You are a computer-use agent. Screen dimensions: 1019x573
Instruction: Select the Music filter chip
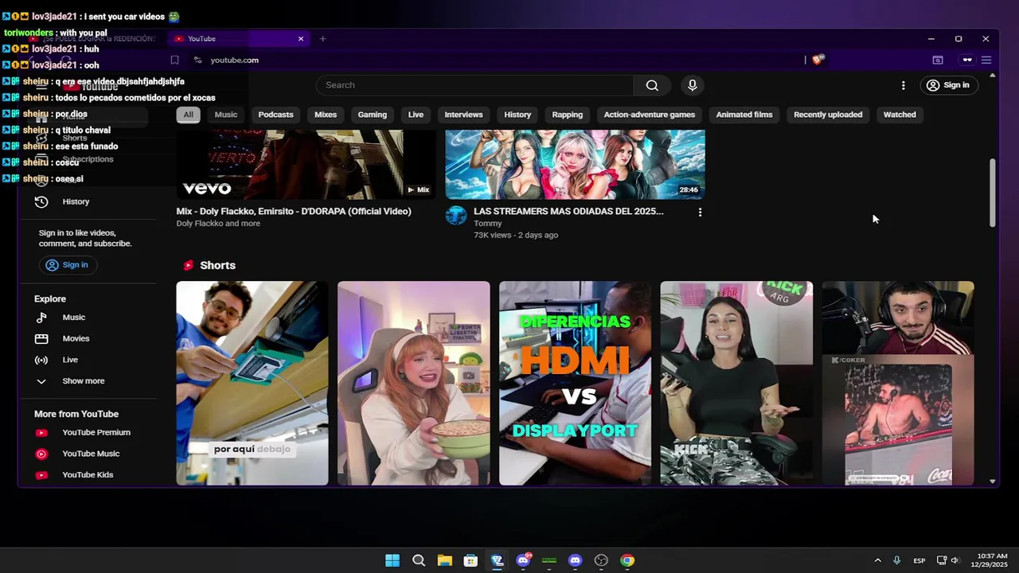click(226, 115)
